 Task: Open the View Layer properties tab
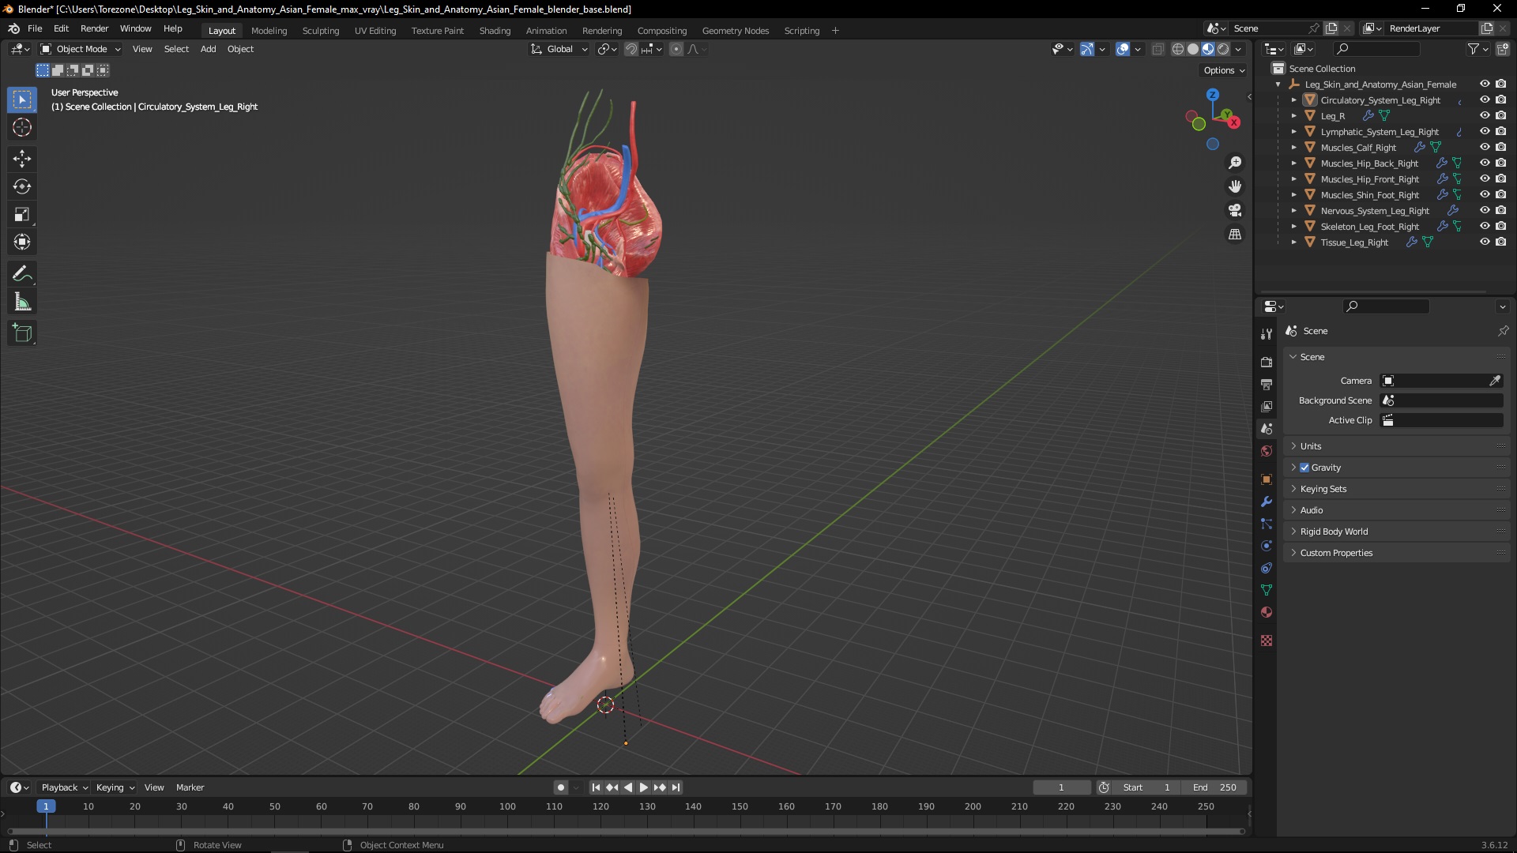point(1267,407)
